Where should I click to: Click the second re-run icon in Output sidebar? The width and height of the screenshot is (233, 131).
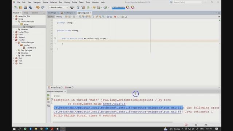click(48, 99)
